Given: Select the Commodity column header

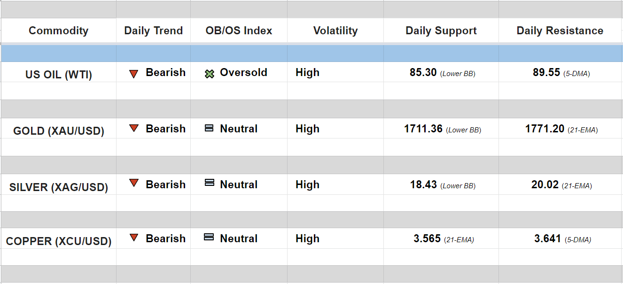Looking at the screenshot, I should tap(58, 31).
